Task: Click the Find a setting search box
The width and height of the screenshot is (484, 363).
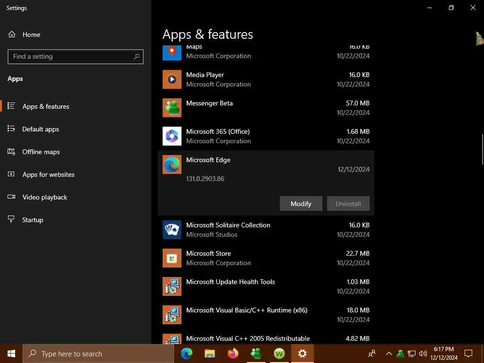Action: [76, 57]
